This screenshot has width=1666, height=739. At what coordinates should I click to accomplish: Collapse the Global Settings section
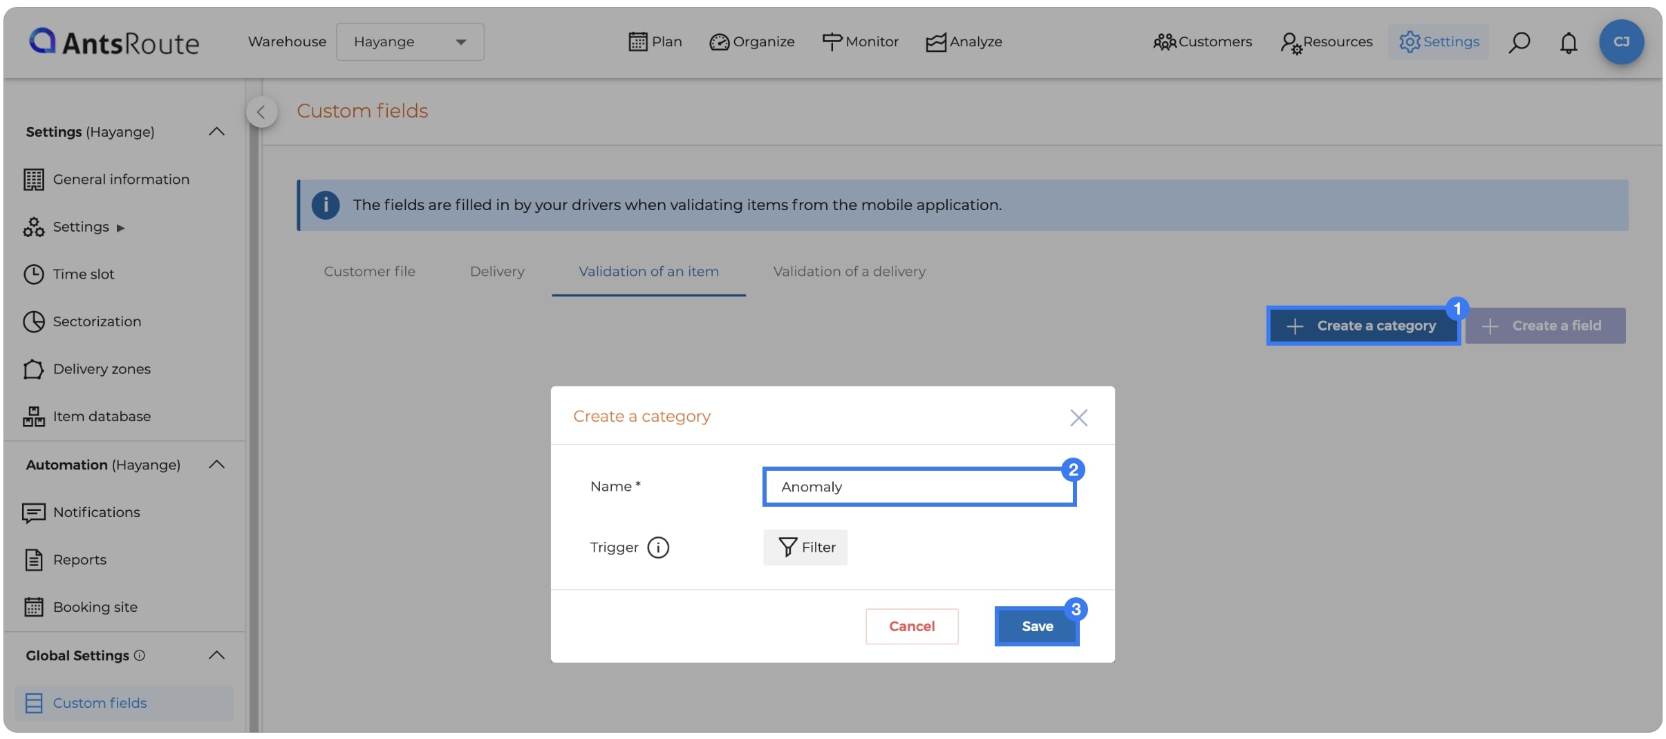(216, 655)
